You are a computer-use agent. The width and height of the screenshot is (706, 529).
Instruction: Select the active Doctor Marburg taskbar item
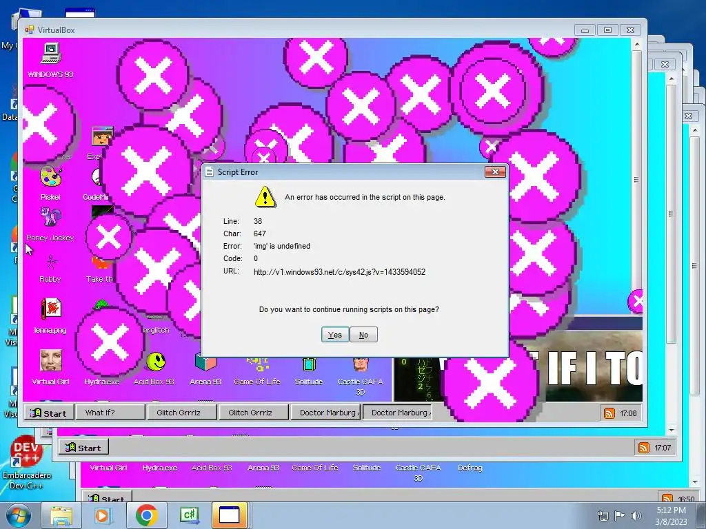point(397,413)
